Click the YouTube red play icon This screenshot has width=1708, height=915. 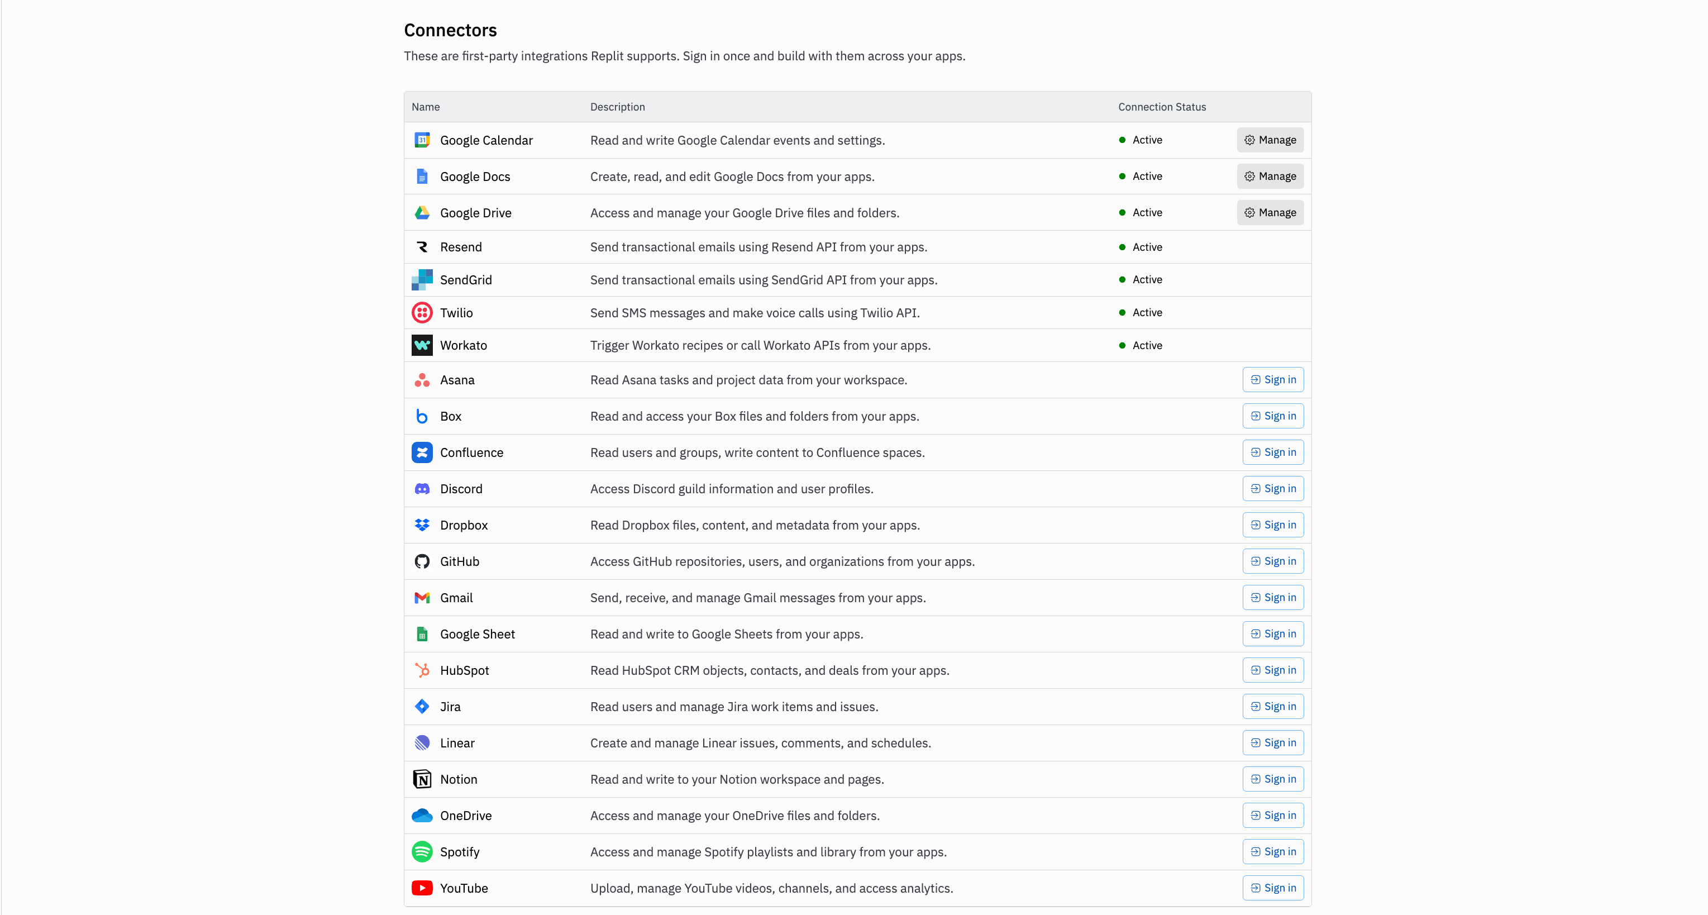422,888
